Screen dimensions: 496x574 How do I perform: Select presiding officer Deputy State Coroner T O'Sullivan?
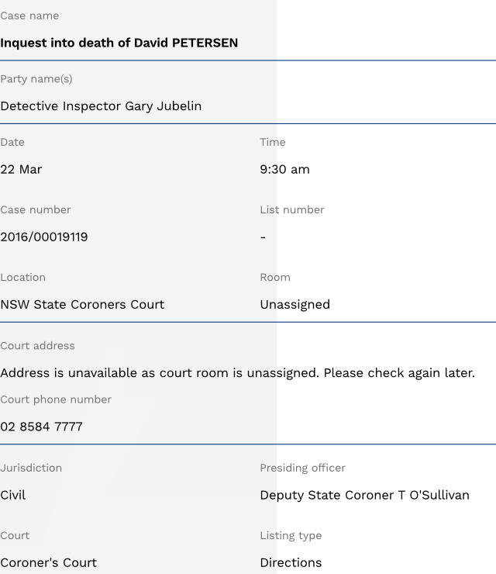tap(364, 495)
